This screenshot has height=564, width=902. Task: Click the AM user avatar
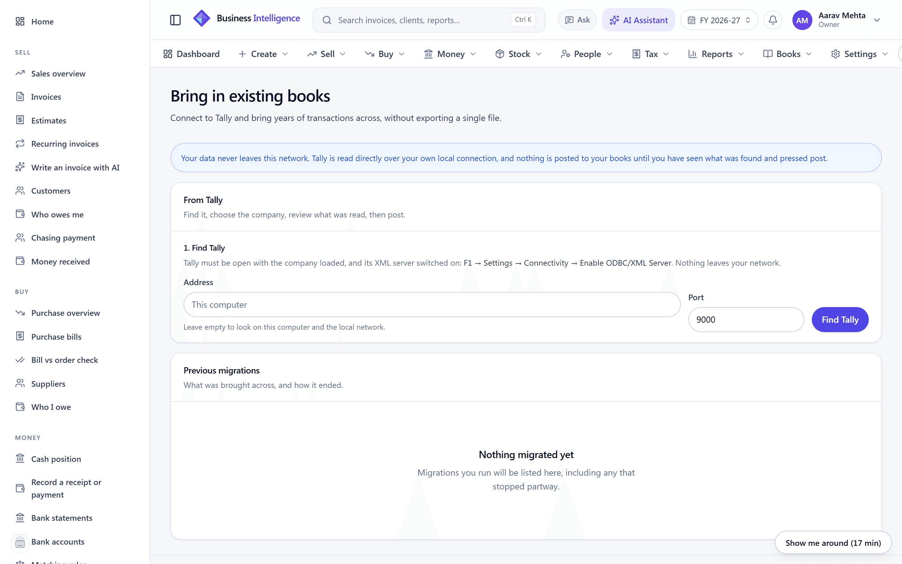click(x=802, y=20)
